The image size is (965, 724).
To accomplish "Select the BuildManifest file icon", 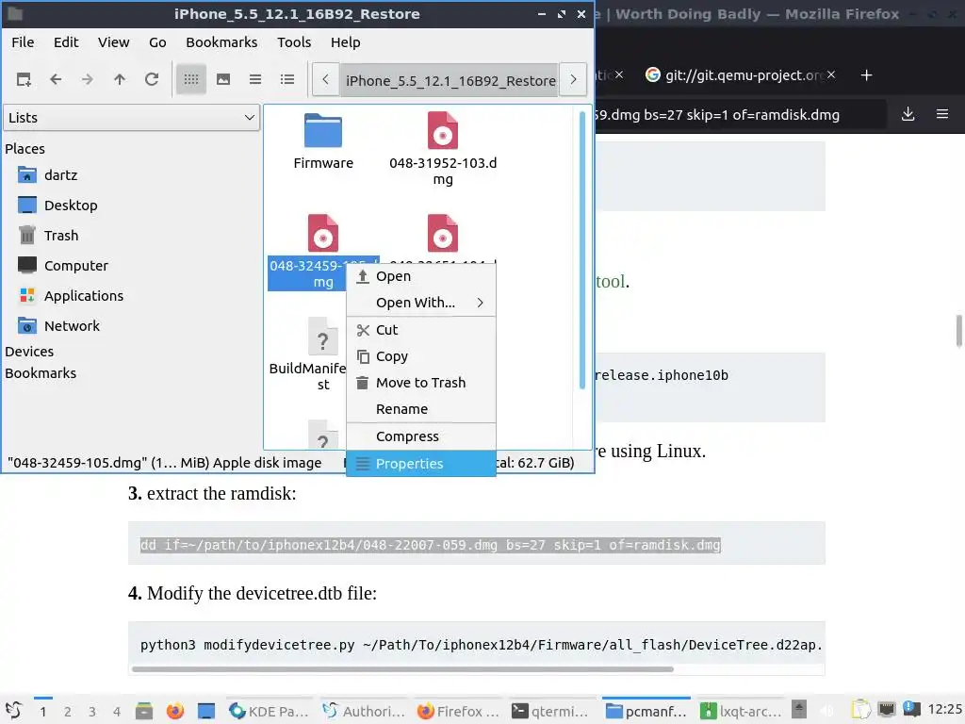I will [322, 337].
